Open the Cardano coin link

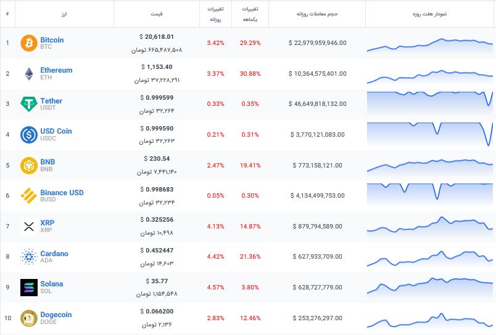click(x=54, y=254)
